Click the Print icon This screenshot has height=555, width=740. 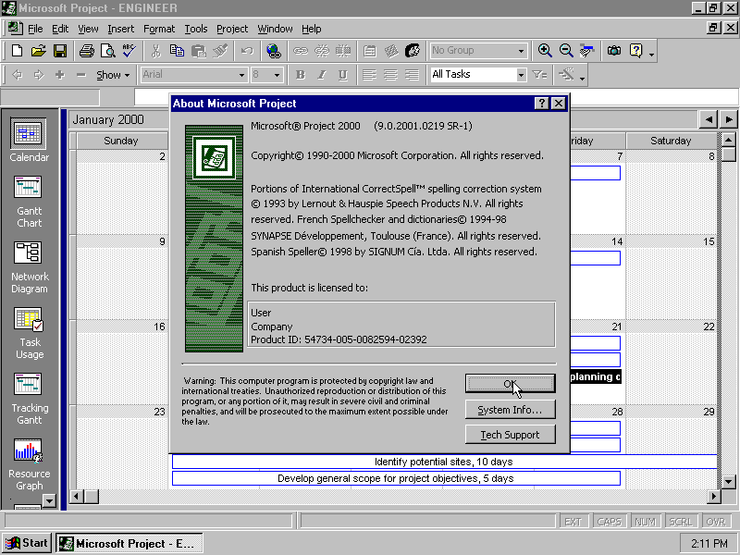87,51
